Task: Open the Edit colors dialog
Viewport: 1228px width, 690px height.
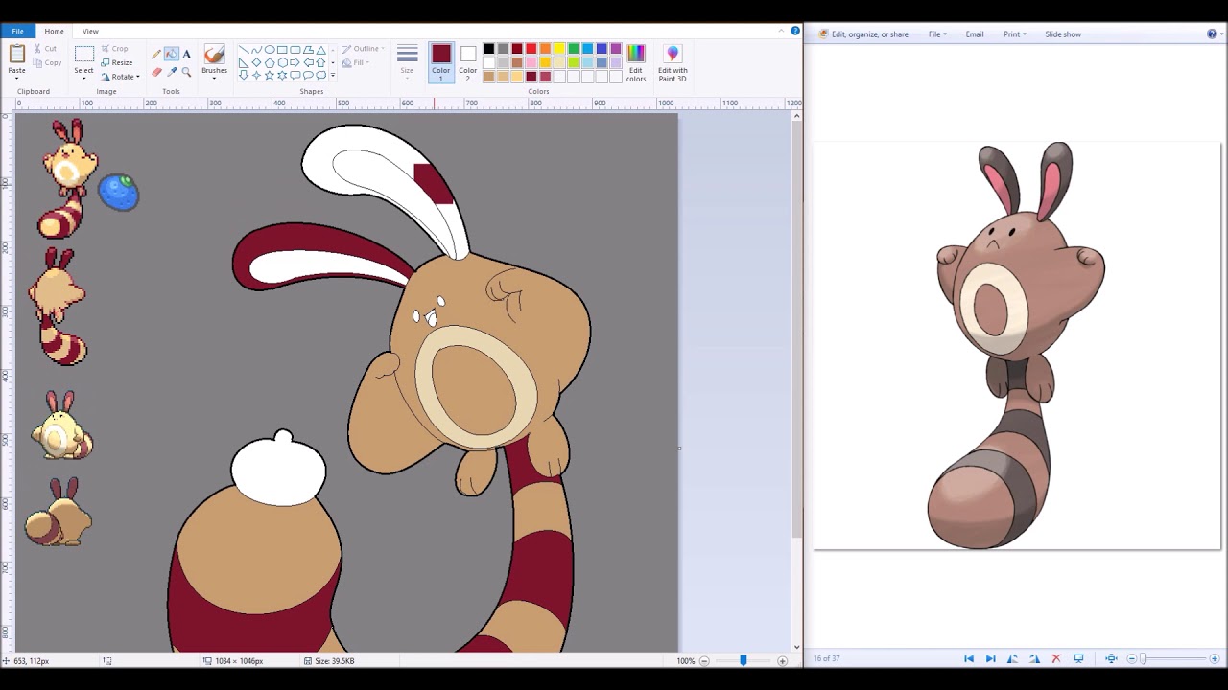Action: (x=636, y=63)
